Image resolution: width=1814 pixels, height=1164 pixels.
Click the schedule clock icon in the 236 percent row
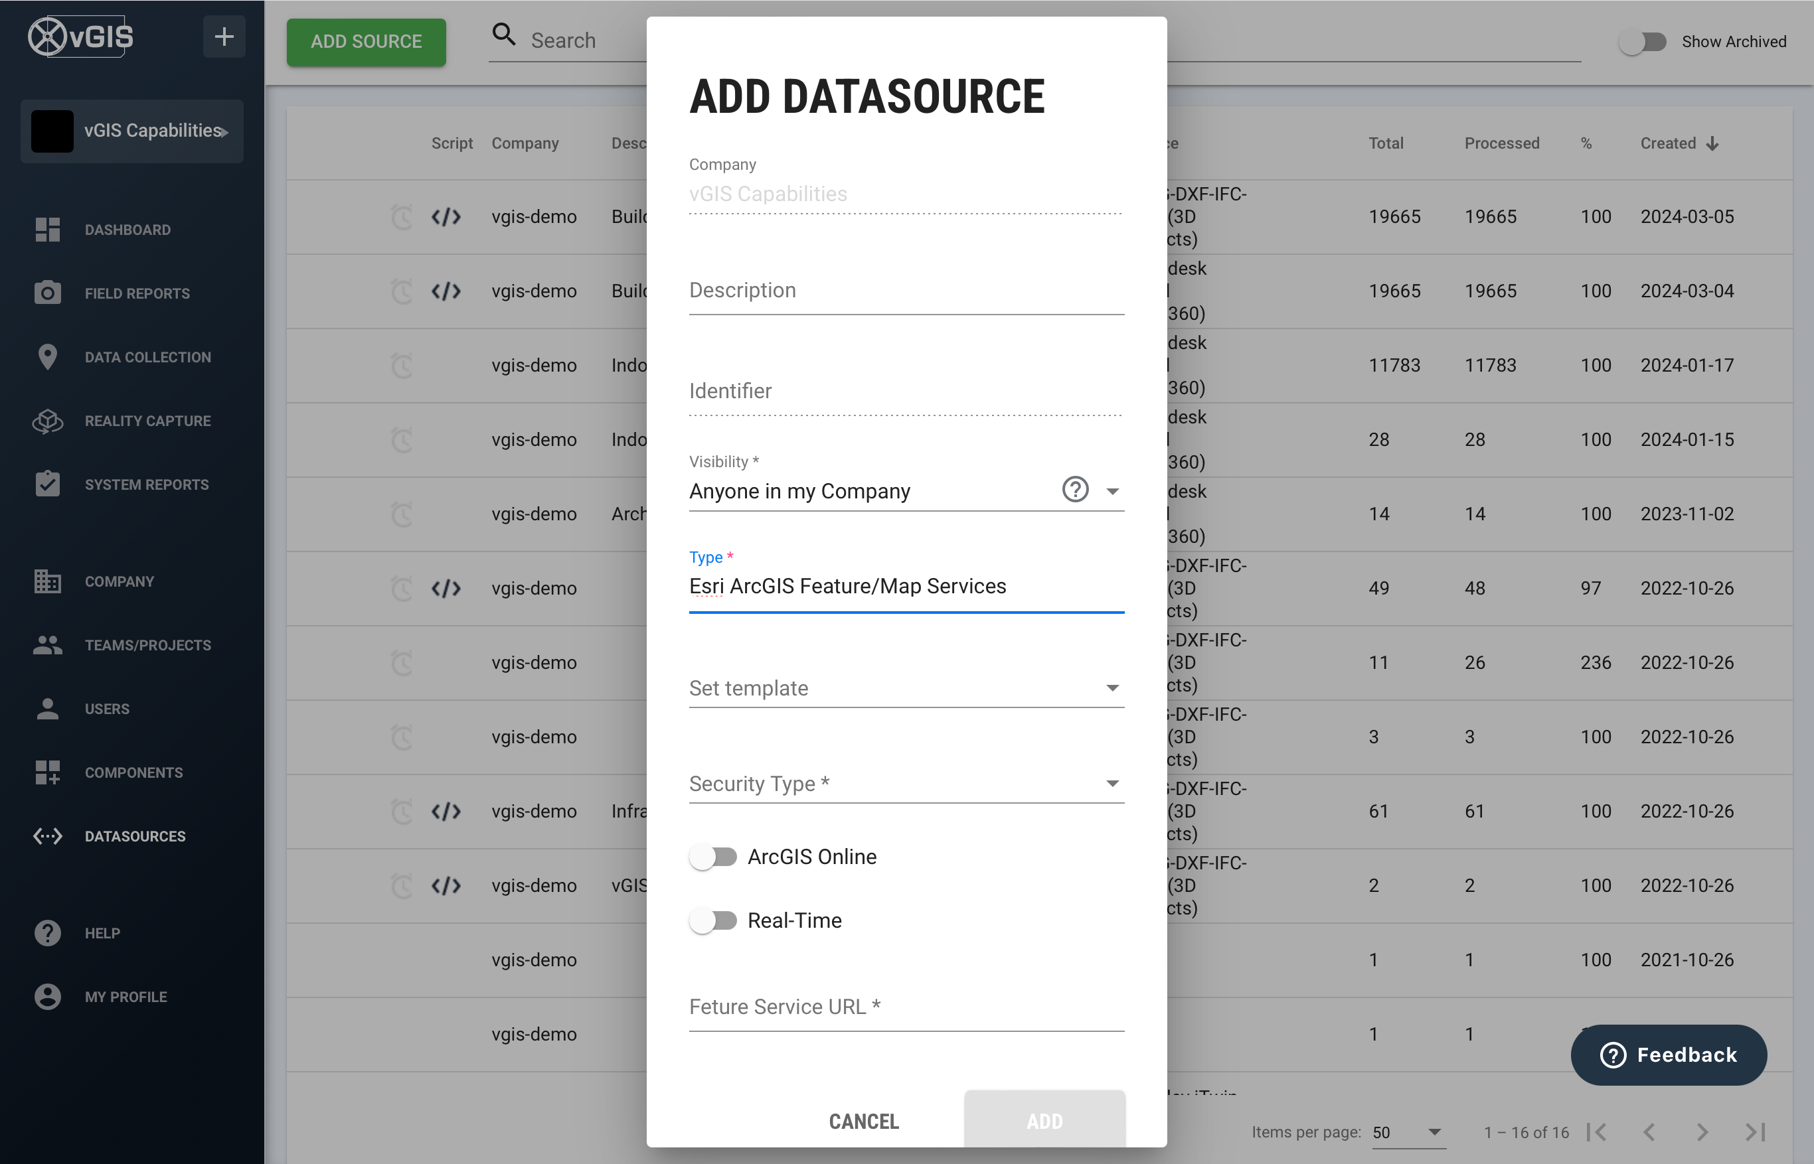[x=402, y=663]
